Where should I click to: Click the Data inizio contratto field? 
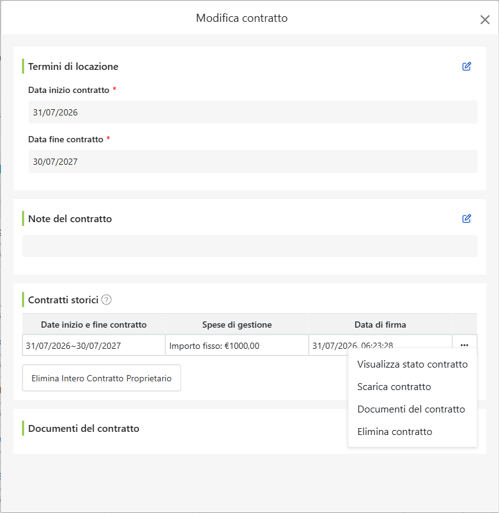point(253,112)
